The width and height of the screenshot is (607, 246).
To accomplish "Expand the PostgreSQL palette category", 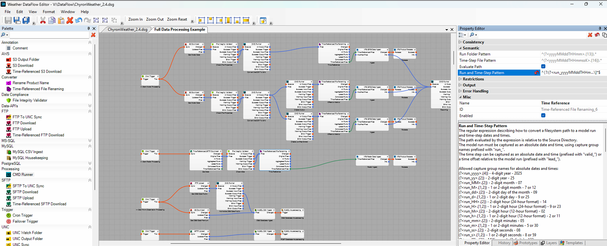I will pos(90,163).
